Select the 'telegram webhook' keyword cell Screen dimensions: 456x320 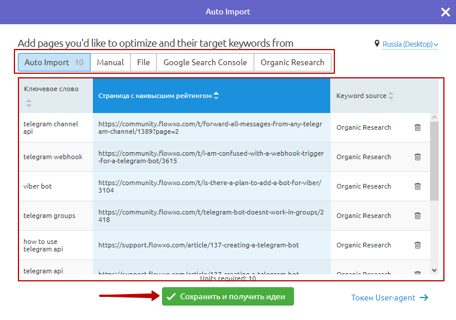[x=56, y=157]
